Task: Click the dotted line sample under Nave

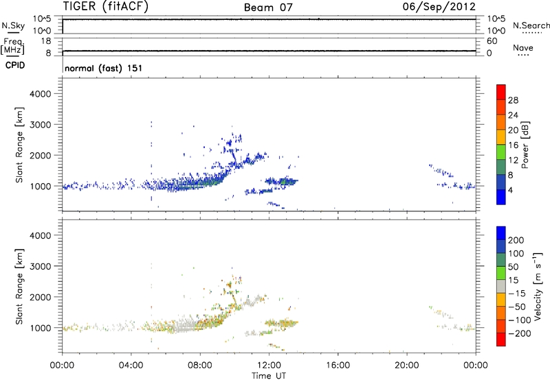Action: tap(522, 56)
